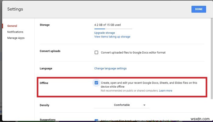The image size is (213, 122).
Task: Click the Settings dialog title
Action: pos(15,9)
